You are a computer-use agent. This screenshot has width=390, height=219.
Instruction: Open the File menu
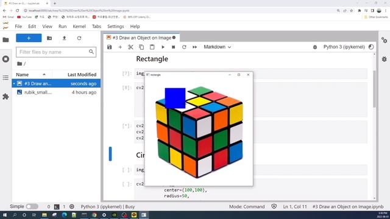point(18,26)
